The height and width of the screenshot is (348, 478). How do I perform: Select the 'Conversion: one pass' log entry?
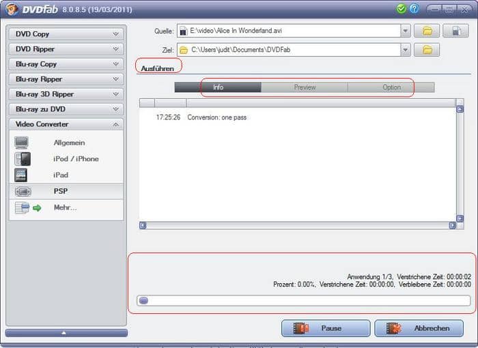216,117
